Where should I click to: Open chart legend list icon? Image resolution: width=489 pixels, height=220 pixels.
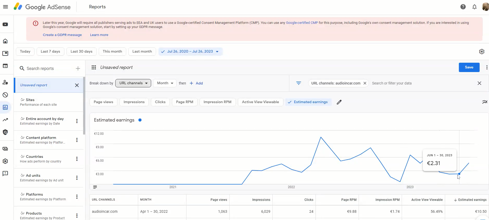click(95, 187)
